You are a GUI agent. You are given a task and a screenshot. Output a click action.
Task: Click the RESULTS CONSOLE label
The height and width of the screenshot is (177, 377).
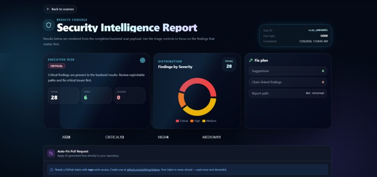coord(72,20)
